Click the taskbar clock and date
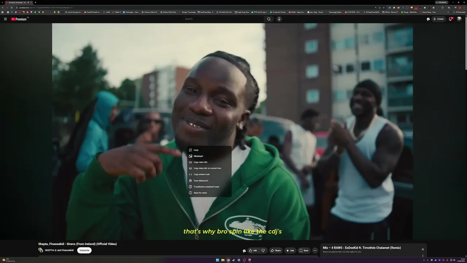 pyautogui.click(x=461, y=260)
